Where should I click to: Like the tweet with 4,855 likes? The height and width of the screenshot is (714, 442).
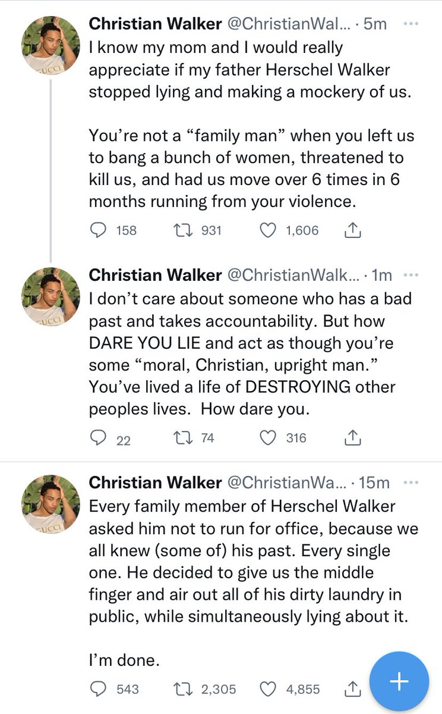point(270,689)
